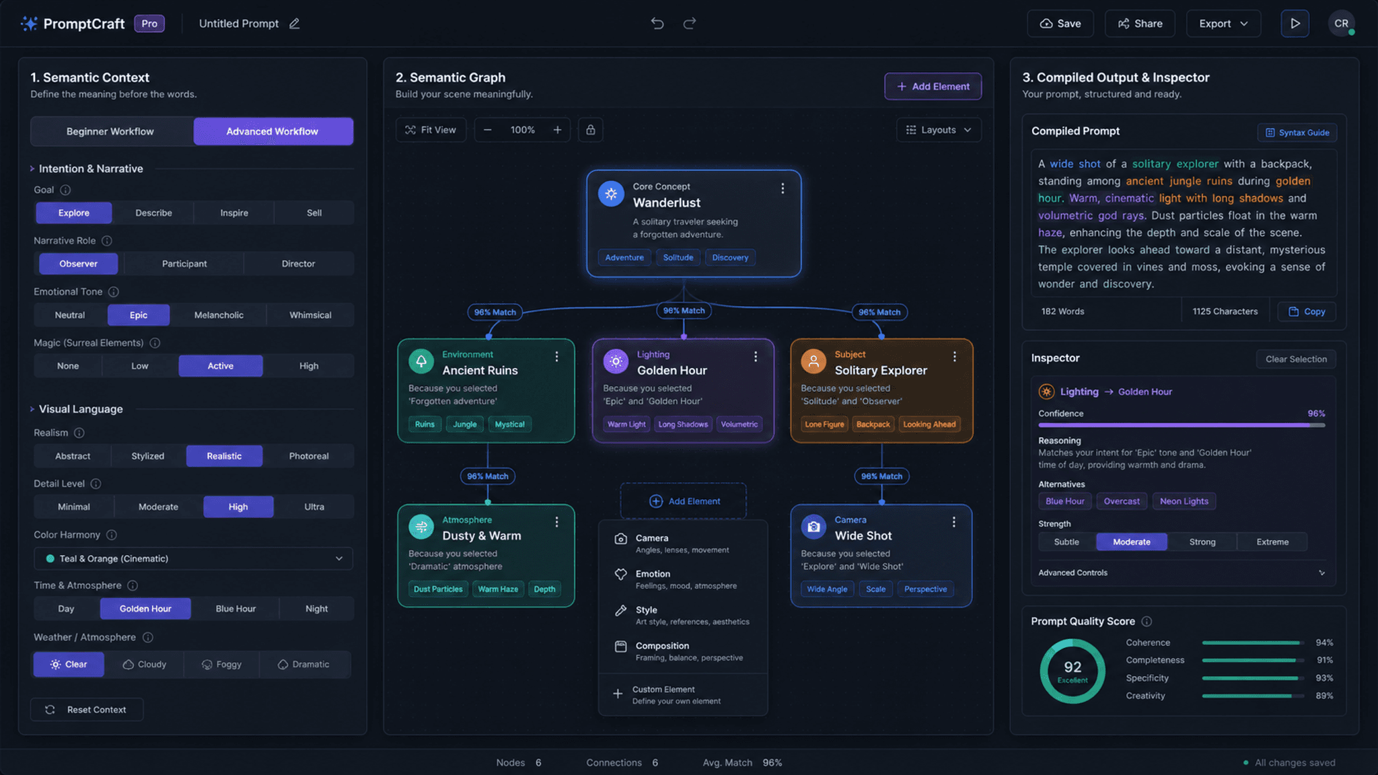The height and width of the screenshot is (775, 1378).
Task: Choose the Melancholic emotional tone
Action: tap(219, 315)
